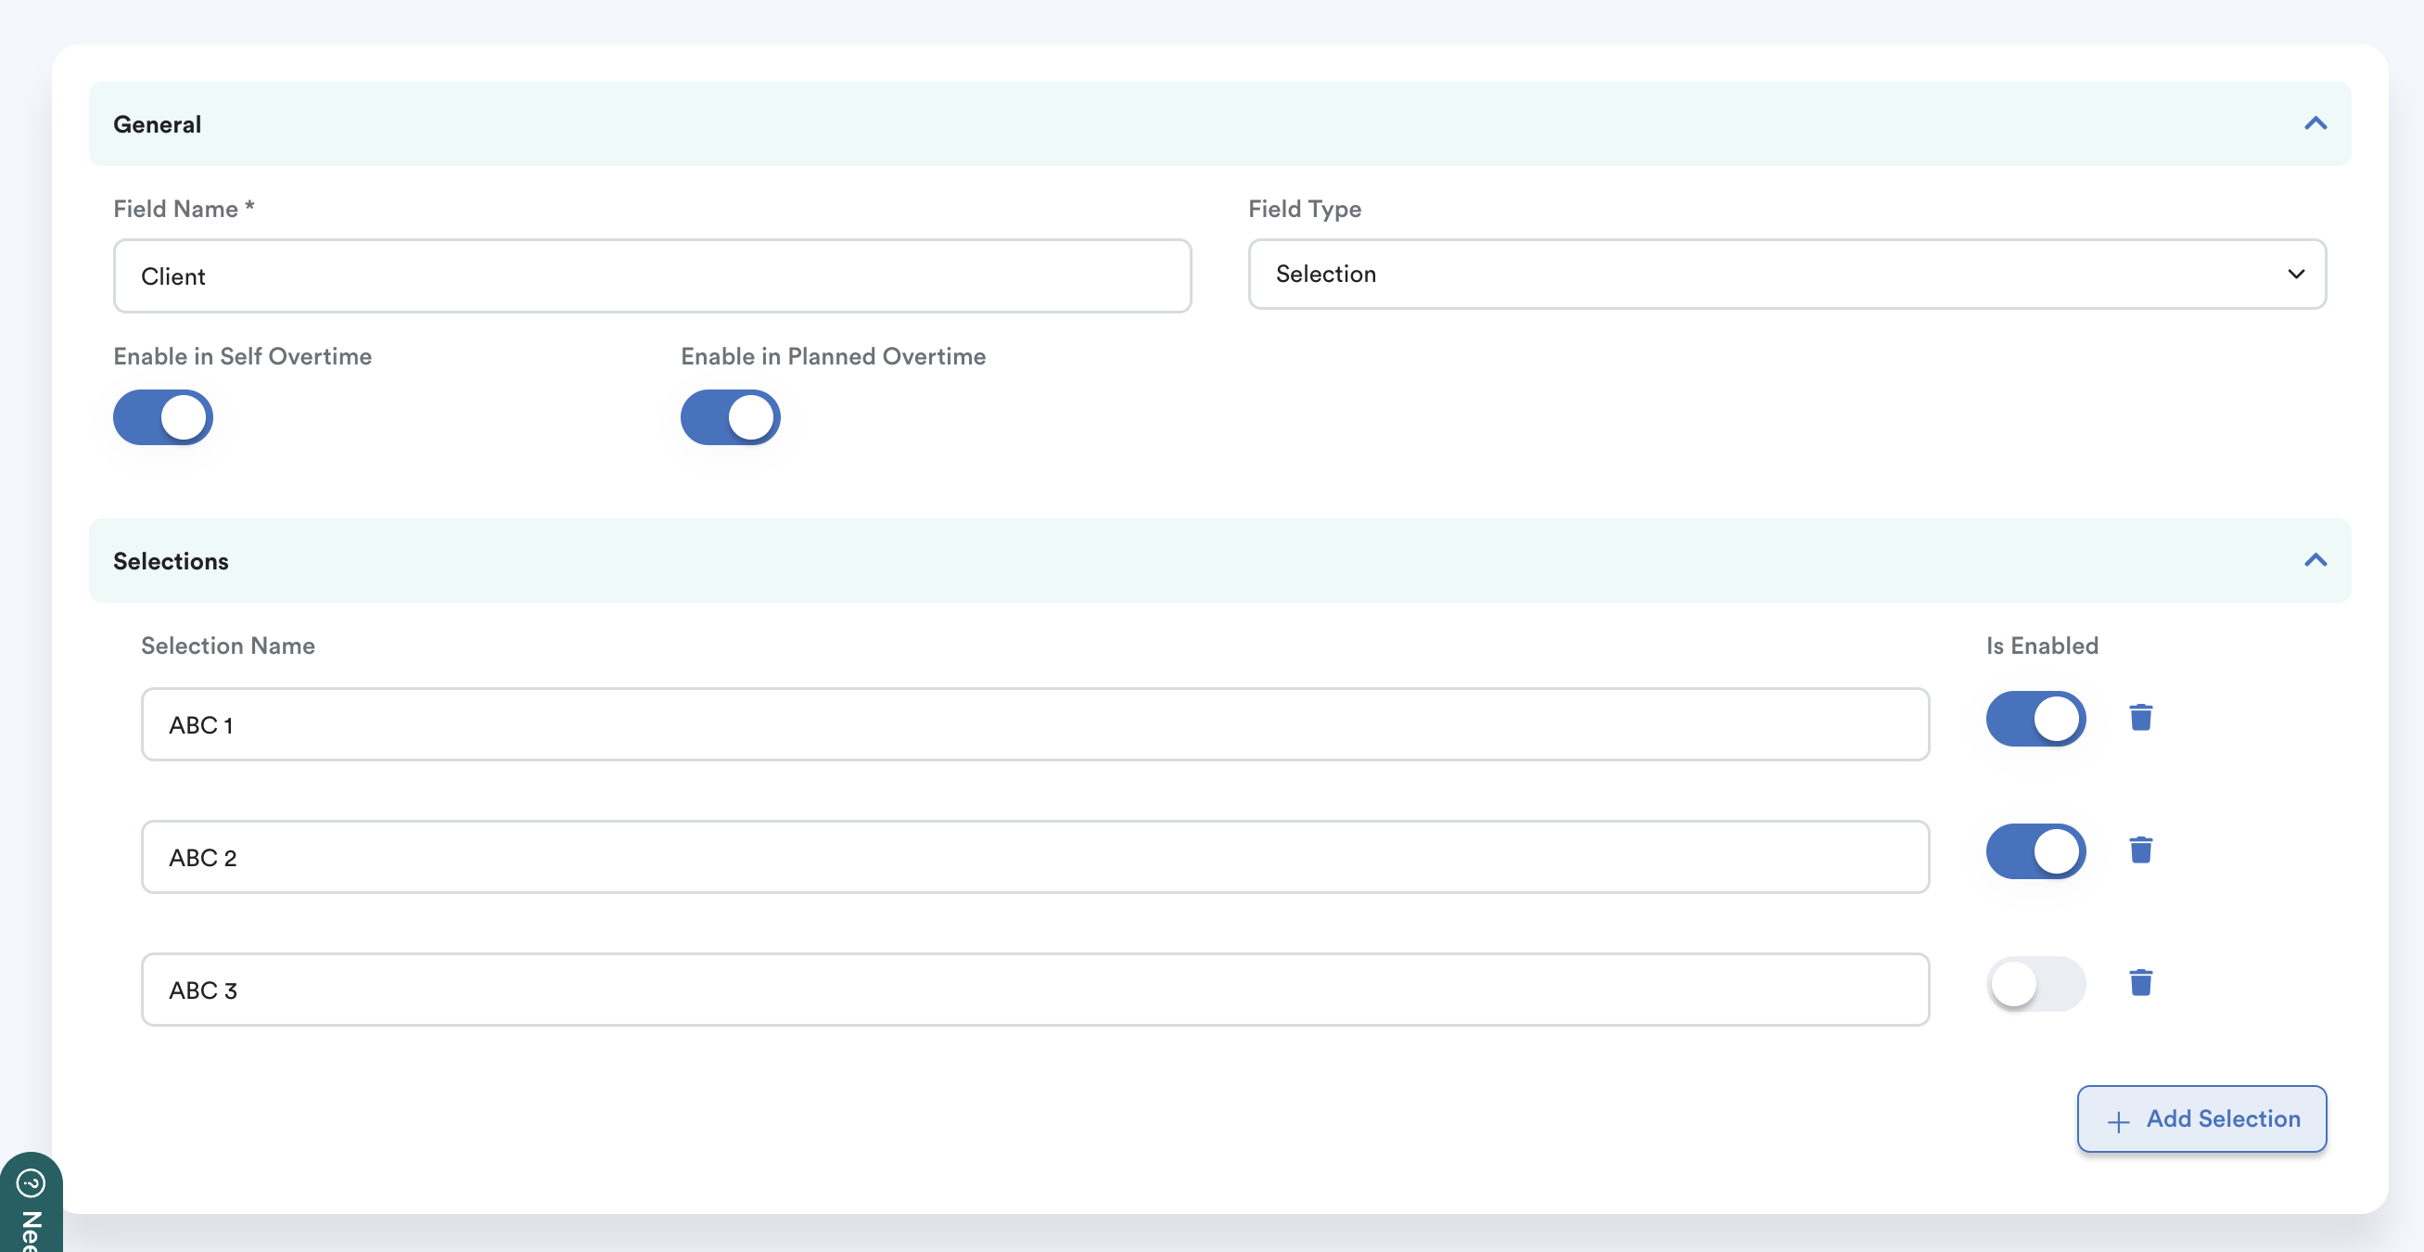Enable the ABC 3 selection toggle

coord(2035,985)
